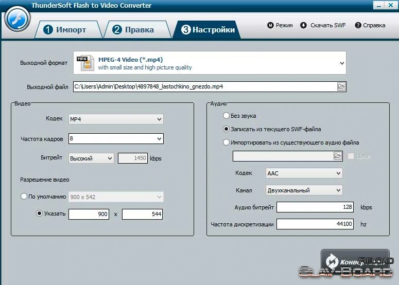Toggle the Цикл loop checkbox
399x285 pixels.
coord(351,156)
